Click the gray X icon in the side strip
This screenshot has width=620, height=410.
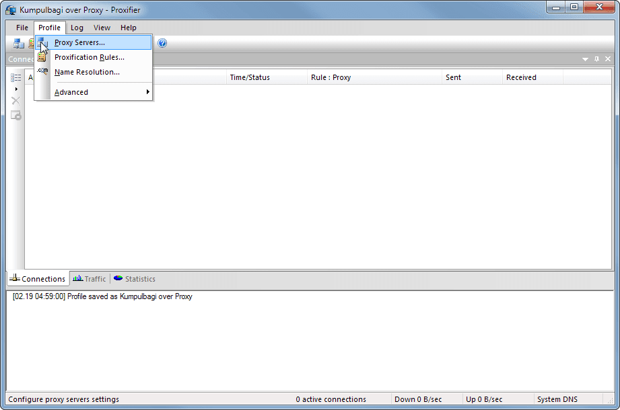tap(15, 101)
